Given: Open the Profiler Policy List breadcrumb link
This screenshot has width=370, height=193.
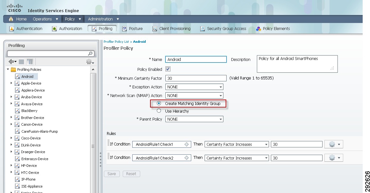Looking at the screenshot, I should click(x=116, y=41).
